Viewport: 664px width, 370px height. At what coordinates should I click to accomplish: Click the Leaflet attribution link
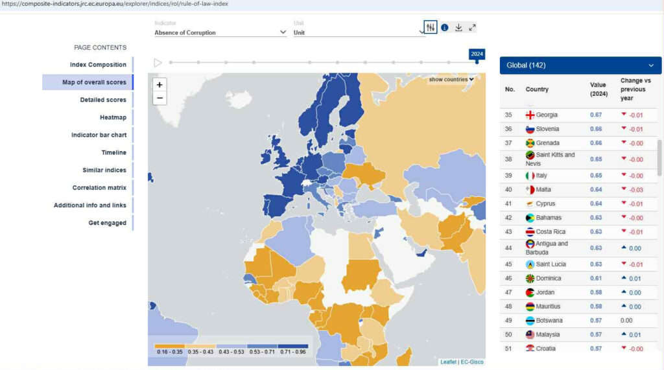(448, 362)
